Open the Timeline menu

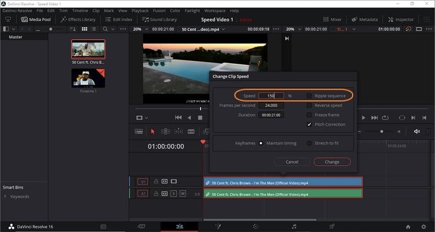(x=80, y=10)
